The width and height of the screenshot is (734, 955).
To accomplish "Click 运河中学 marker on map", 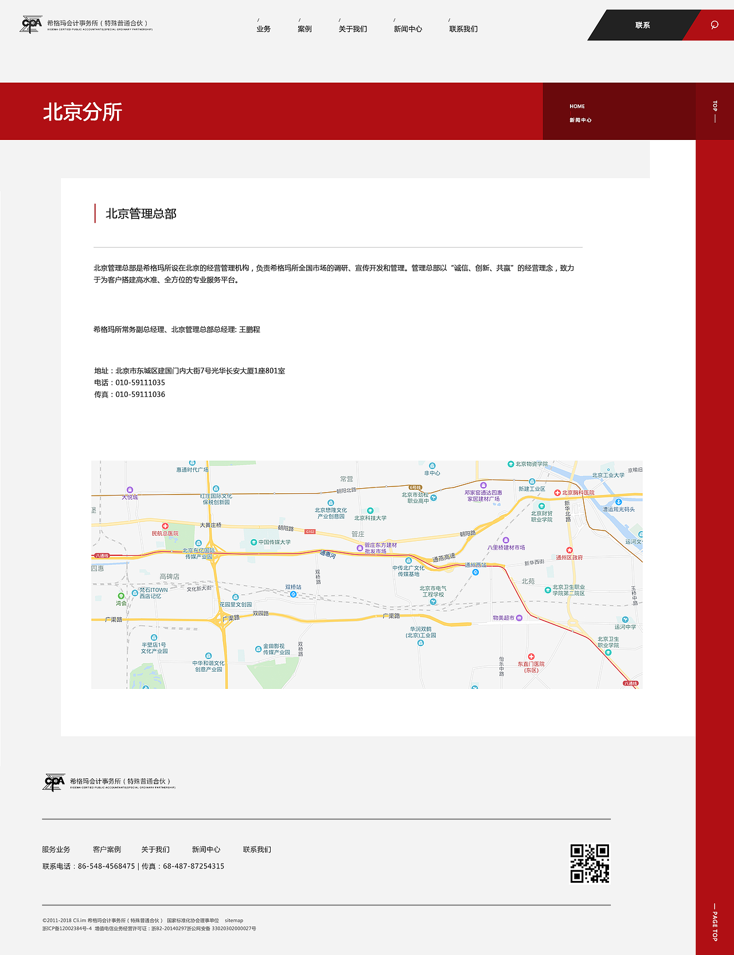I will (625, 619).
